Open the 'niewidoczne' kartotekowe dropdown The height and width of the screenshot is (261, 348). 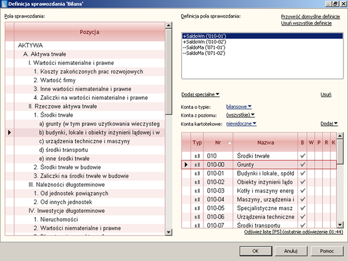[x=242, y=123]
